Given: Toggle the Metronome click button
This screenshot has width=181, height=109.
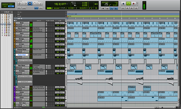Looking at the screenshot, I should (x=107, y=8).
